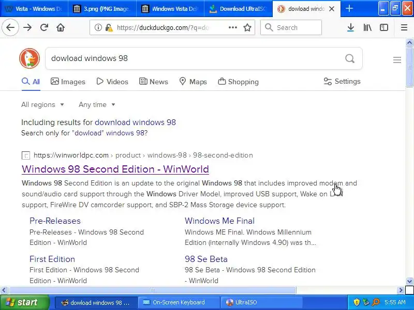Open the Windows Start menu
The height and width of the screenshot is (310, 414).
click(x=25, y=302)
